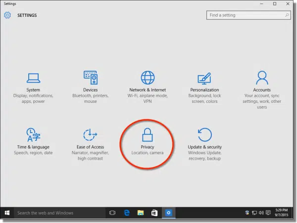Image resolution: width=297 pixels, height=223 pixels.
Task: Open the Ease of Access icon
Action: (90, 134)
